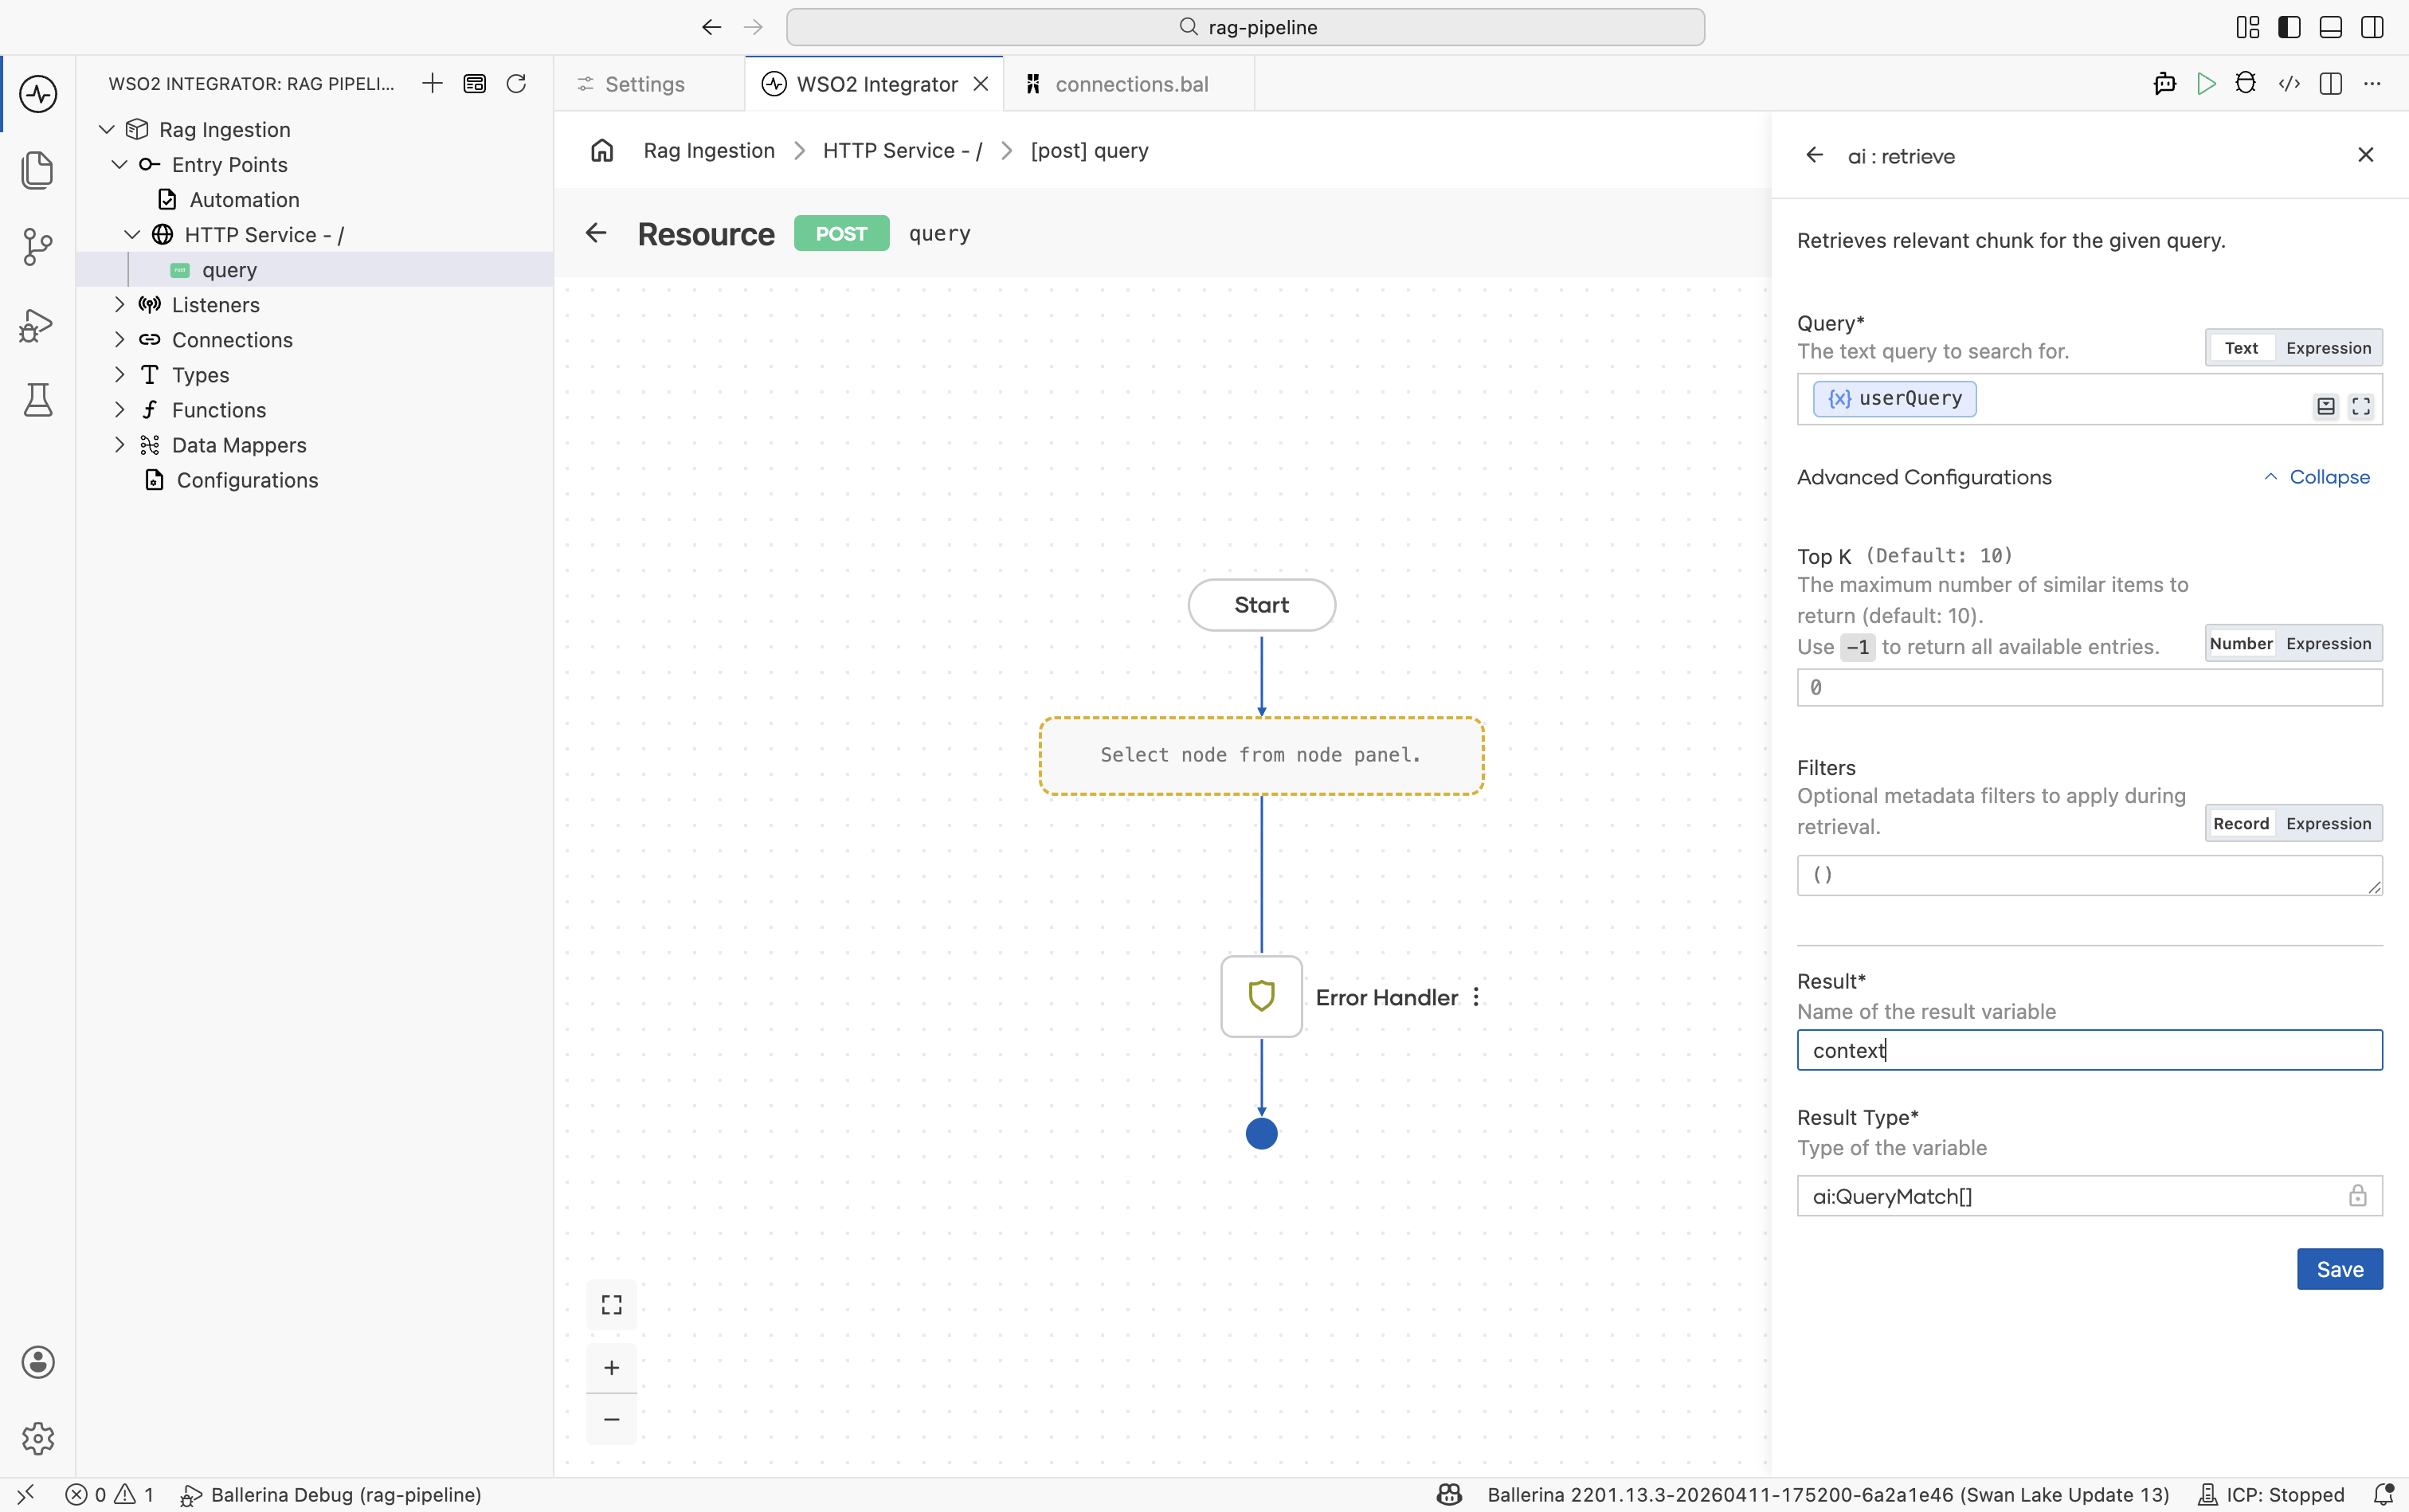Collapse HTTP Service - / tree node
Image resolution: width=2409 pixels, height=1512 pixels.
point(132,235)
